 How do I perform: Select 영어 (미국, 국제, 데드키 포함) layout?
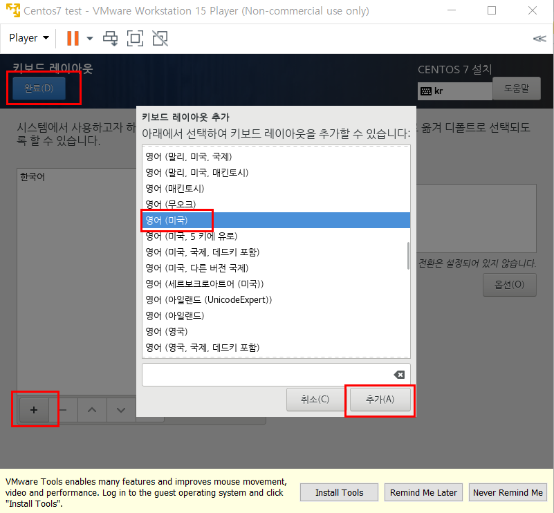[276, 252]
